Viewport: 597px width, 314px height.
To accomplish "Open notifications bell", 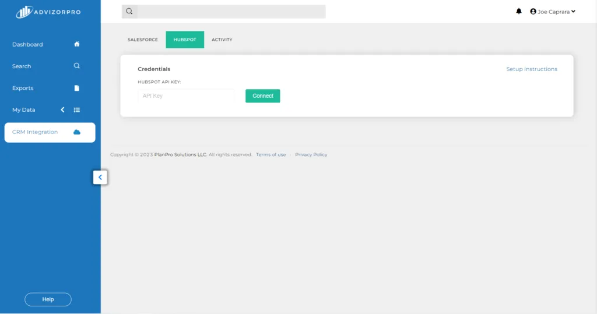I will [x=518, y=12].
